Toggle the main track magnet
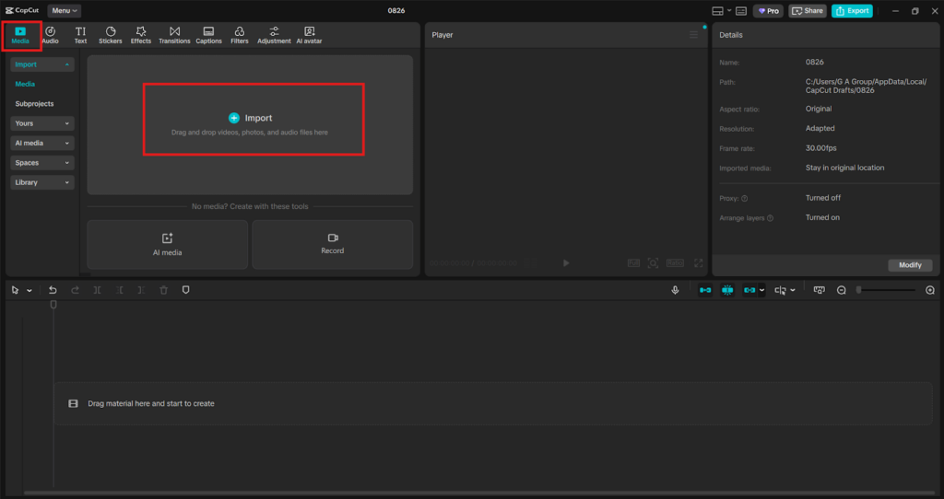The width and height of the screenshot is (944, 499). [x=705, y=290]
